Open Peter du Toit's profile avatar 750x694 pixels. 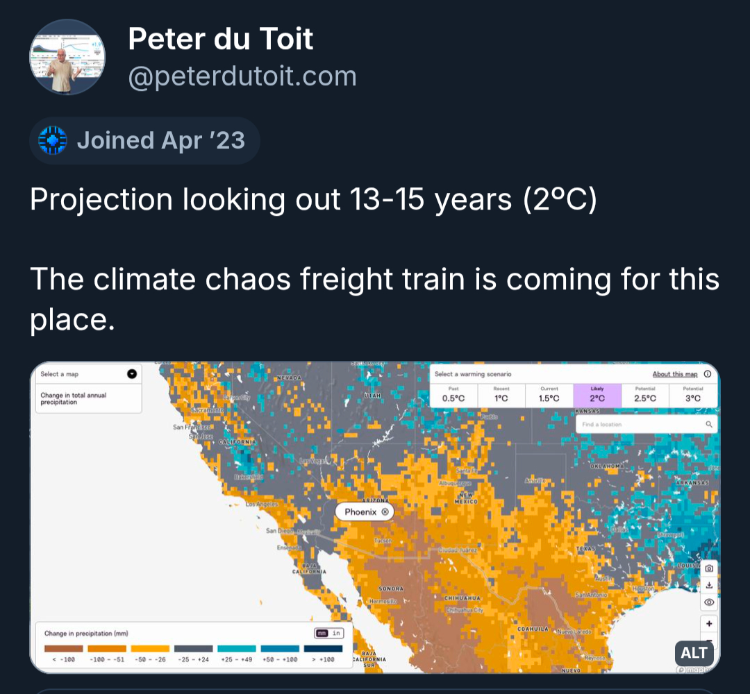point(67,57)
